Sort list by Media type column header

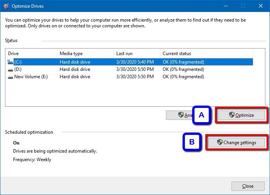[x=85, y=54]
